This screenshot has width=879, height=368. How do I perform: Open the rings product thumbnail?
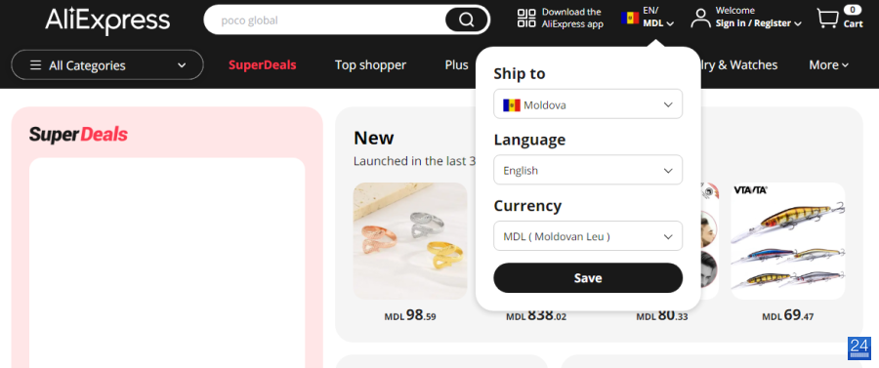410,241
